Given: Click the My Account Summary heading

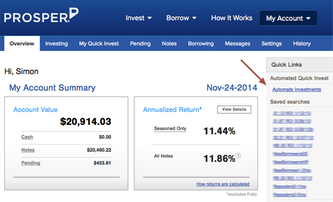Looking at the screenshot, I should point(52,88).
